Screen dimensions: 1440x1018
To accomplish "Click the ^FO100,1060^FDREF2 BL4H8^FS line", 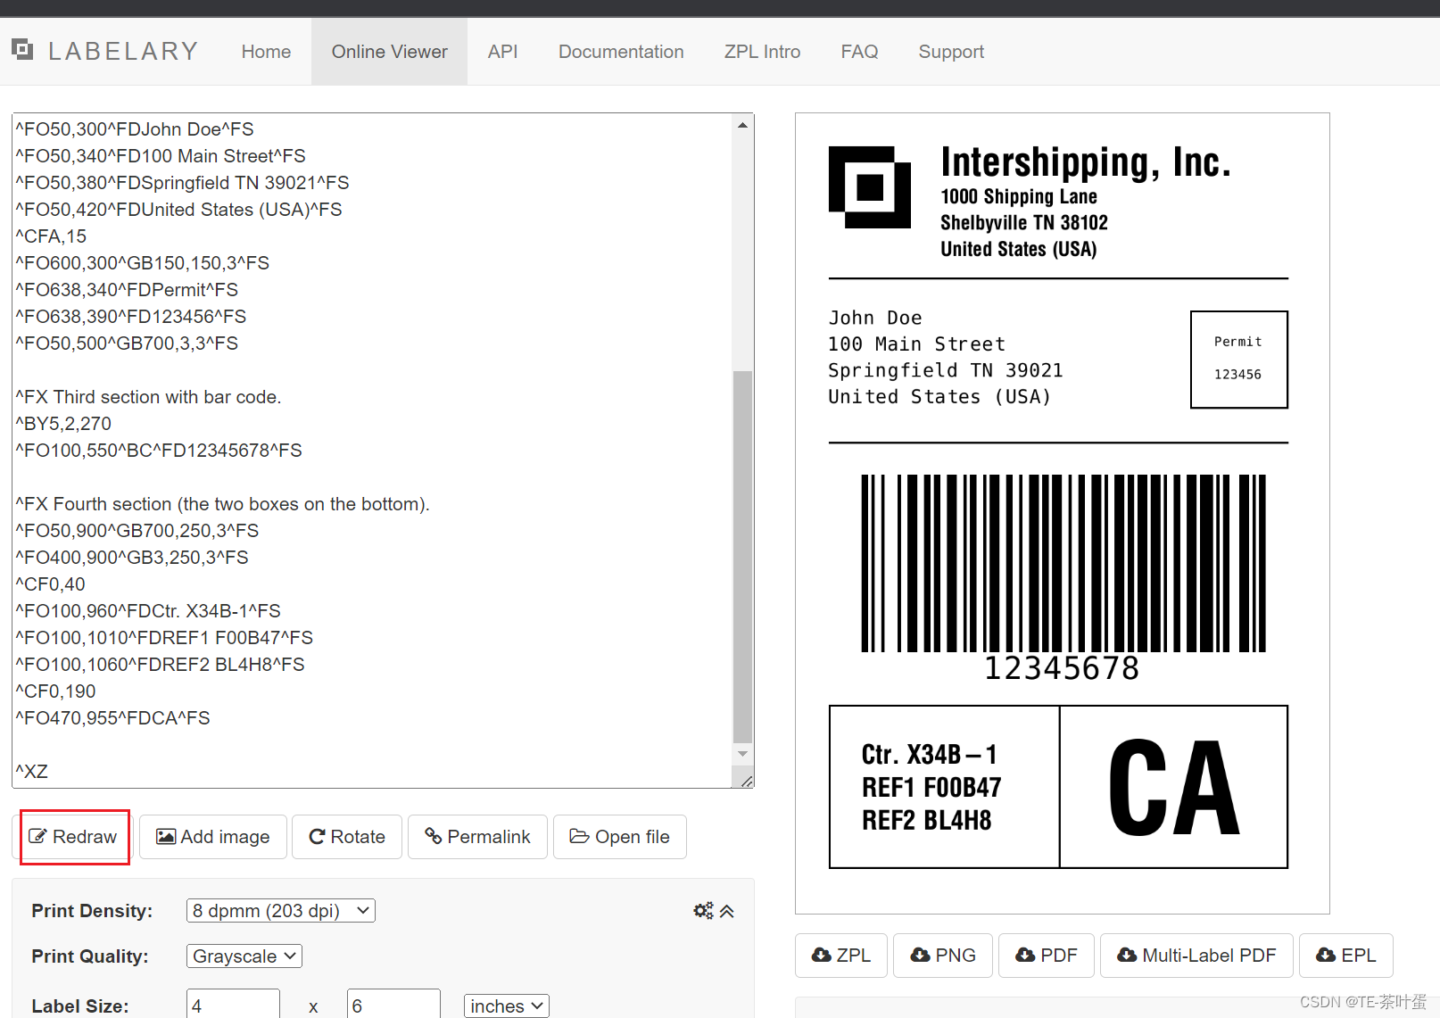I will 160,665.
